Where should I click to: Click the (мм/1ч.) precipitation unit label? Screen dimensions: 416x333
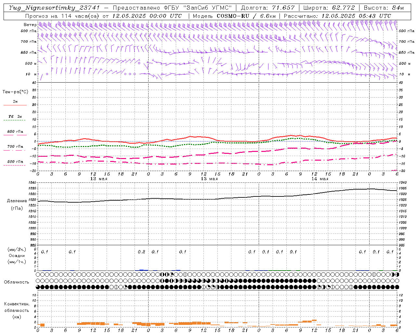[x=17, y=262]
